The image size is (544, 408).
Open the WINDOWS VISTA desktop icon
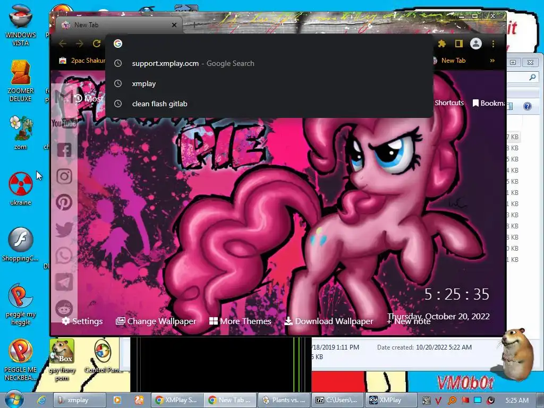point(21,25)
